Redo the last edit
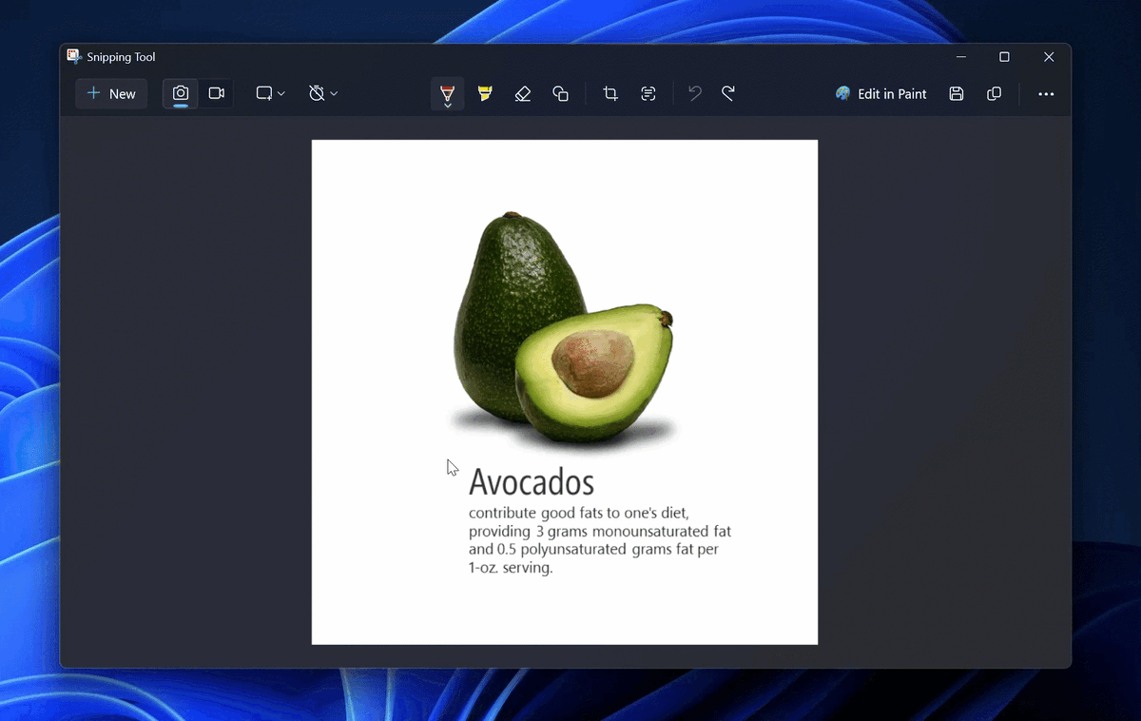The image size is (1141, 721). coord(728,93)
